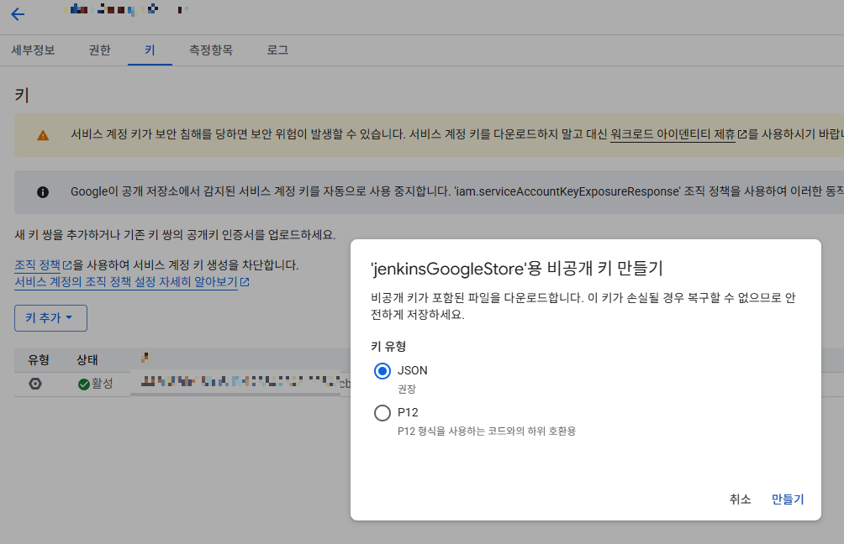This screenshot has width=844, height=544.
Task: Click the 키 page heading
Action: (x=22, y=95)
